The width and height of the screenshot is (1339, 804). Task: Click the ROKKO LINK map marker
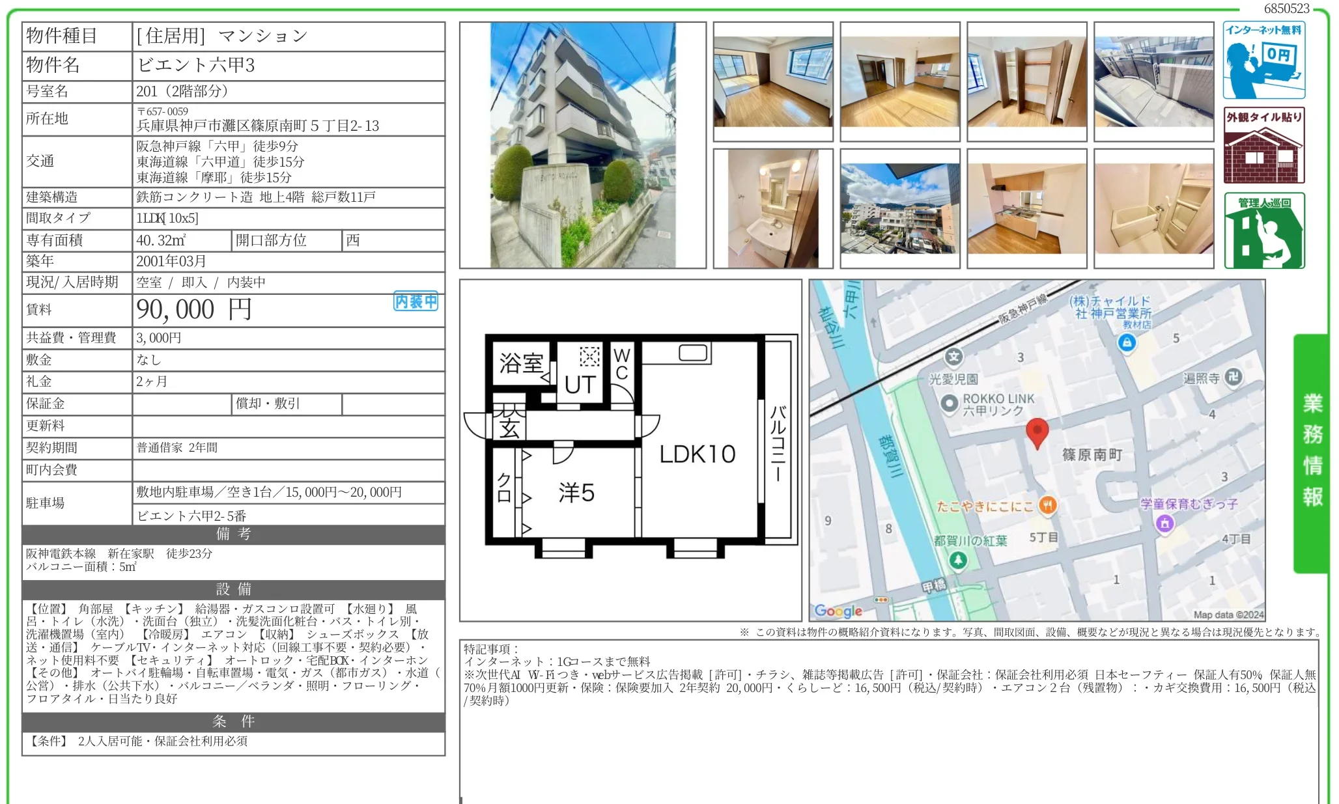[950, 404]
